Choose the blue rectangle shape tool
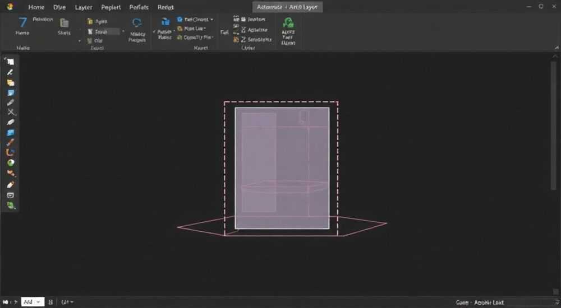Image resolution: width=561 pixels, height=308 pixels. click(x=11, y=133)
